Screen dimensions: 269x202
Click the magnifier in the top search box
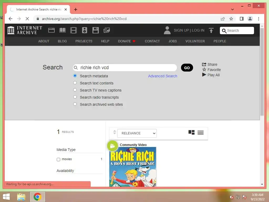point(224,31)
